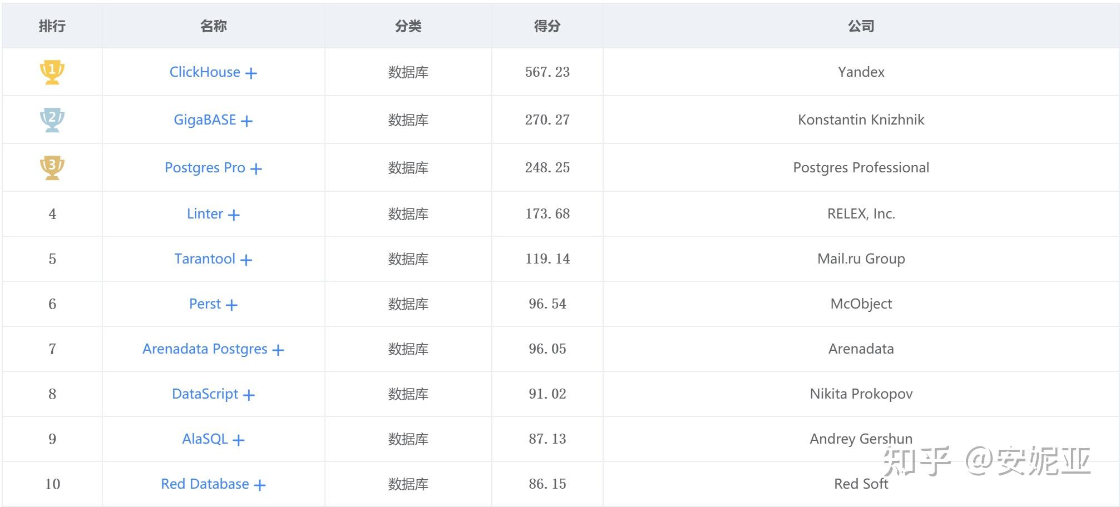
Task: Click the 分类 category column header
Action: 408,26
